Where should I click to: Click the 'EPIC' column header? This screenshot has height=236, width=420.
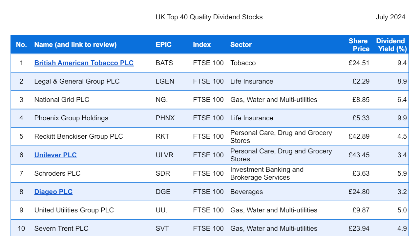tap(164, 45)
